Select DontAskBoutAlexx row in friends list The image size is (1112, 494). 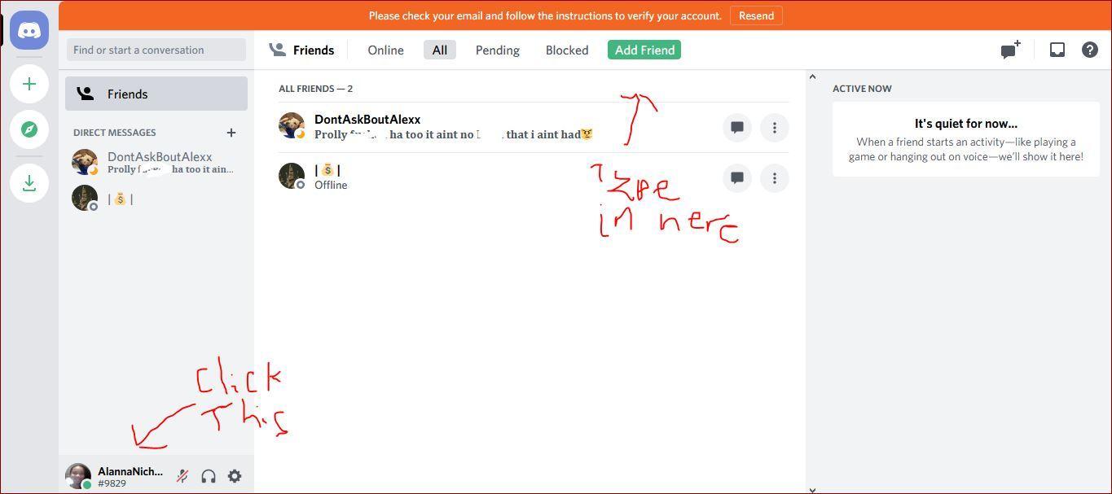(x=534, y=128)
